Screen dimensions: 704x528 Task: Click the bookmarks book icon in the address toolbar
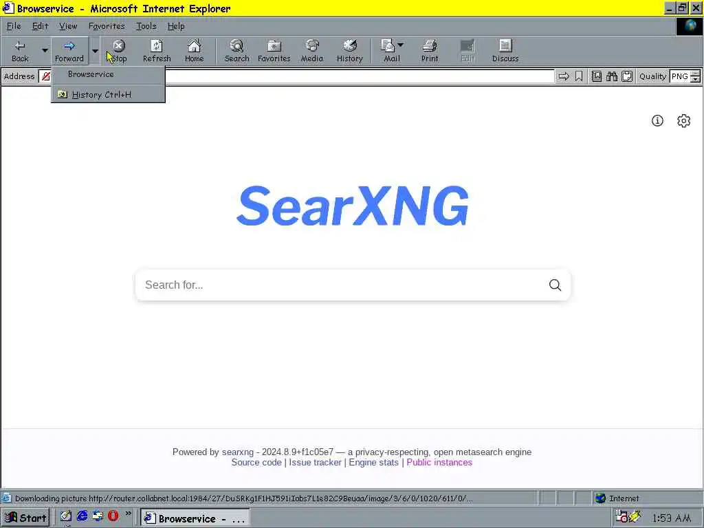596,76
